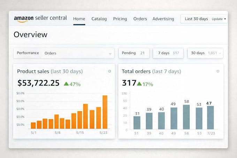Click the Total orders card title
This screenshot has width=237, height=158.
[x=151, y=72]
